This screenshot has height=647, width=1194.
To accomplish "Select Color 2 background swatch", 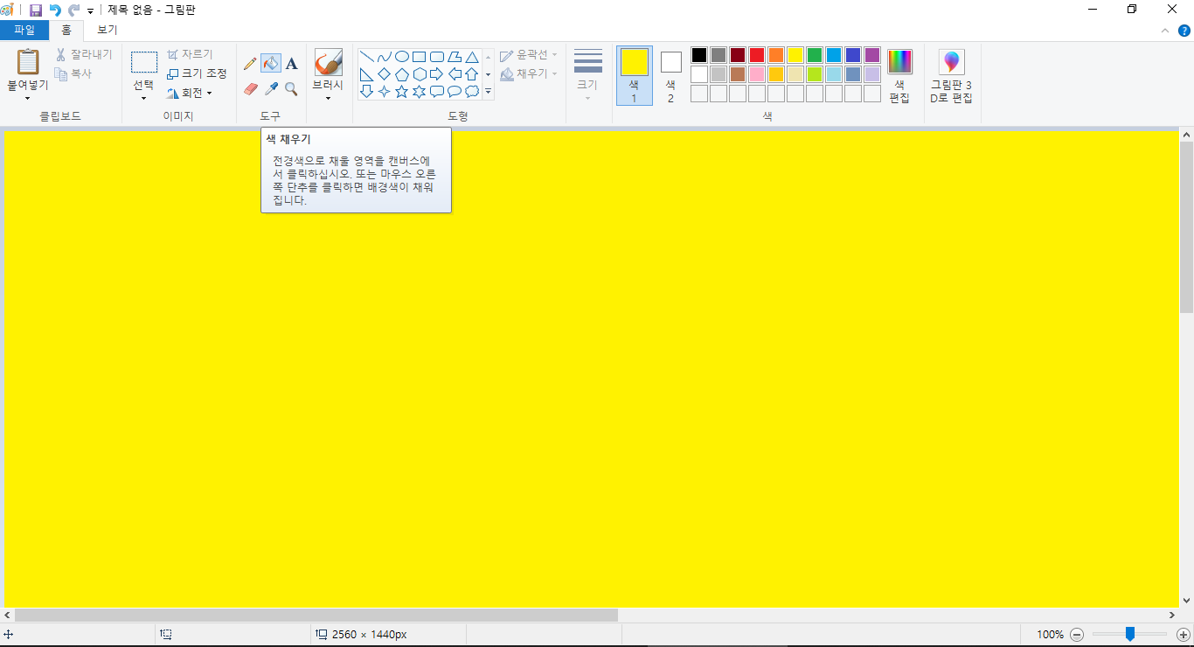I will 670,75.
